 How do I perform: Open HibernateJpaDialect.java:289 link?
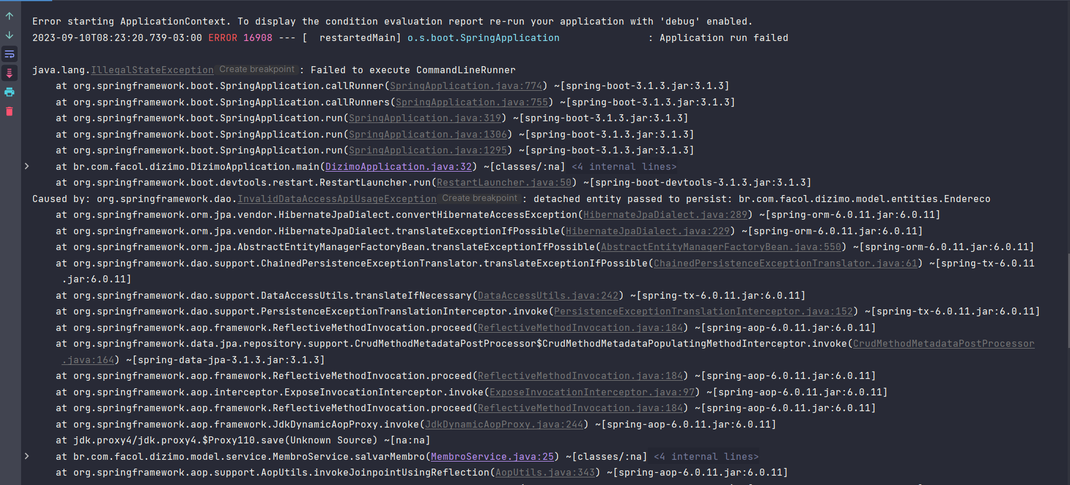tap(665, 215)
